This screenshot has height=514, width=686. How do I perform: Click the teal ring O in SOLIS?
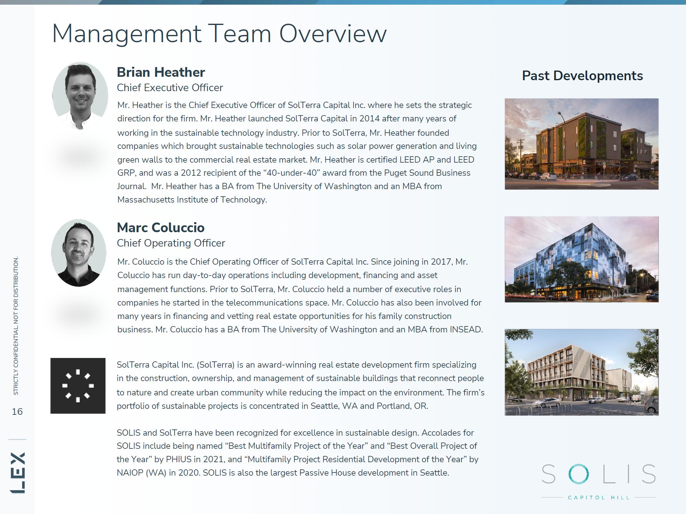click(x=579, y=474)
